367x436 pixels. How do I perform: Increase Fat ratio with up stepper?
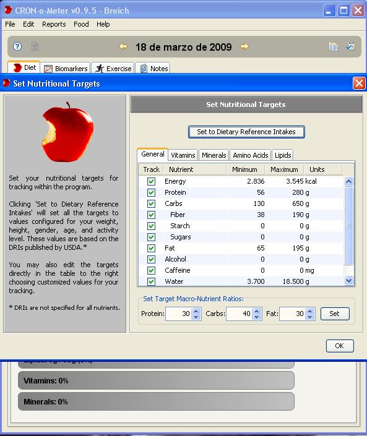coord(309,311)
